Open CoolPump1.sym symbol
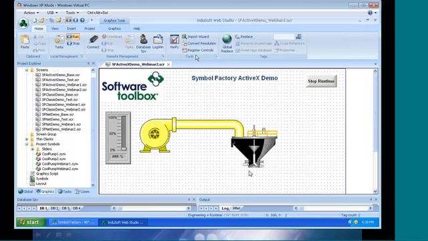This screenshot has width=428, height=241. pos(53,154)
